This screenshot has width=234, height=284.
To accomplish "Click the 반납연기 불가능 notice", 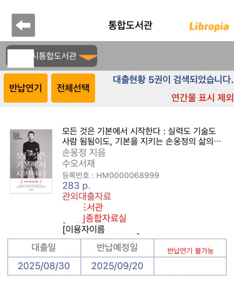I will pos(190,251).
